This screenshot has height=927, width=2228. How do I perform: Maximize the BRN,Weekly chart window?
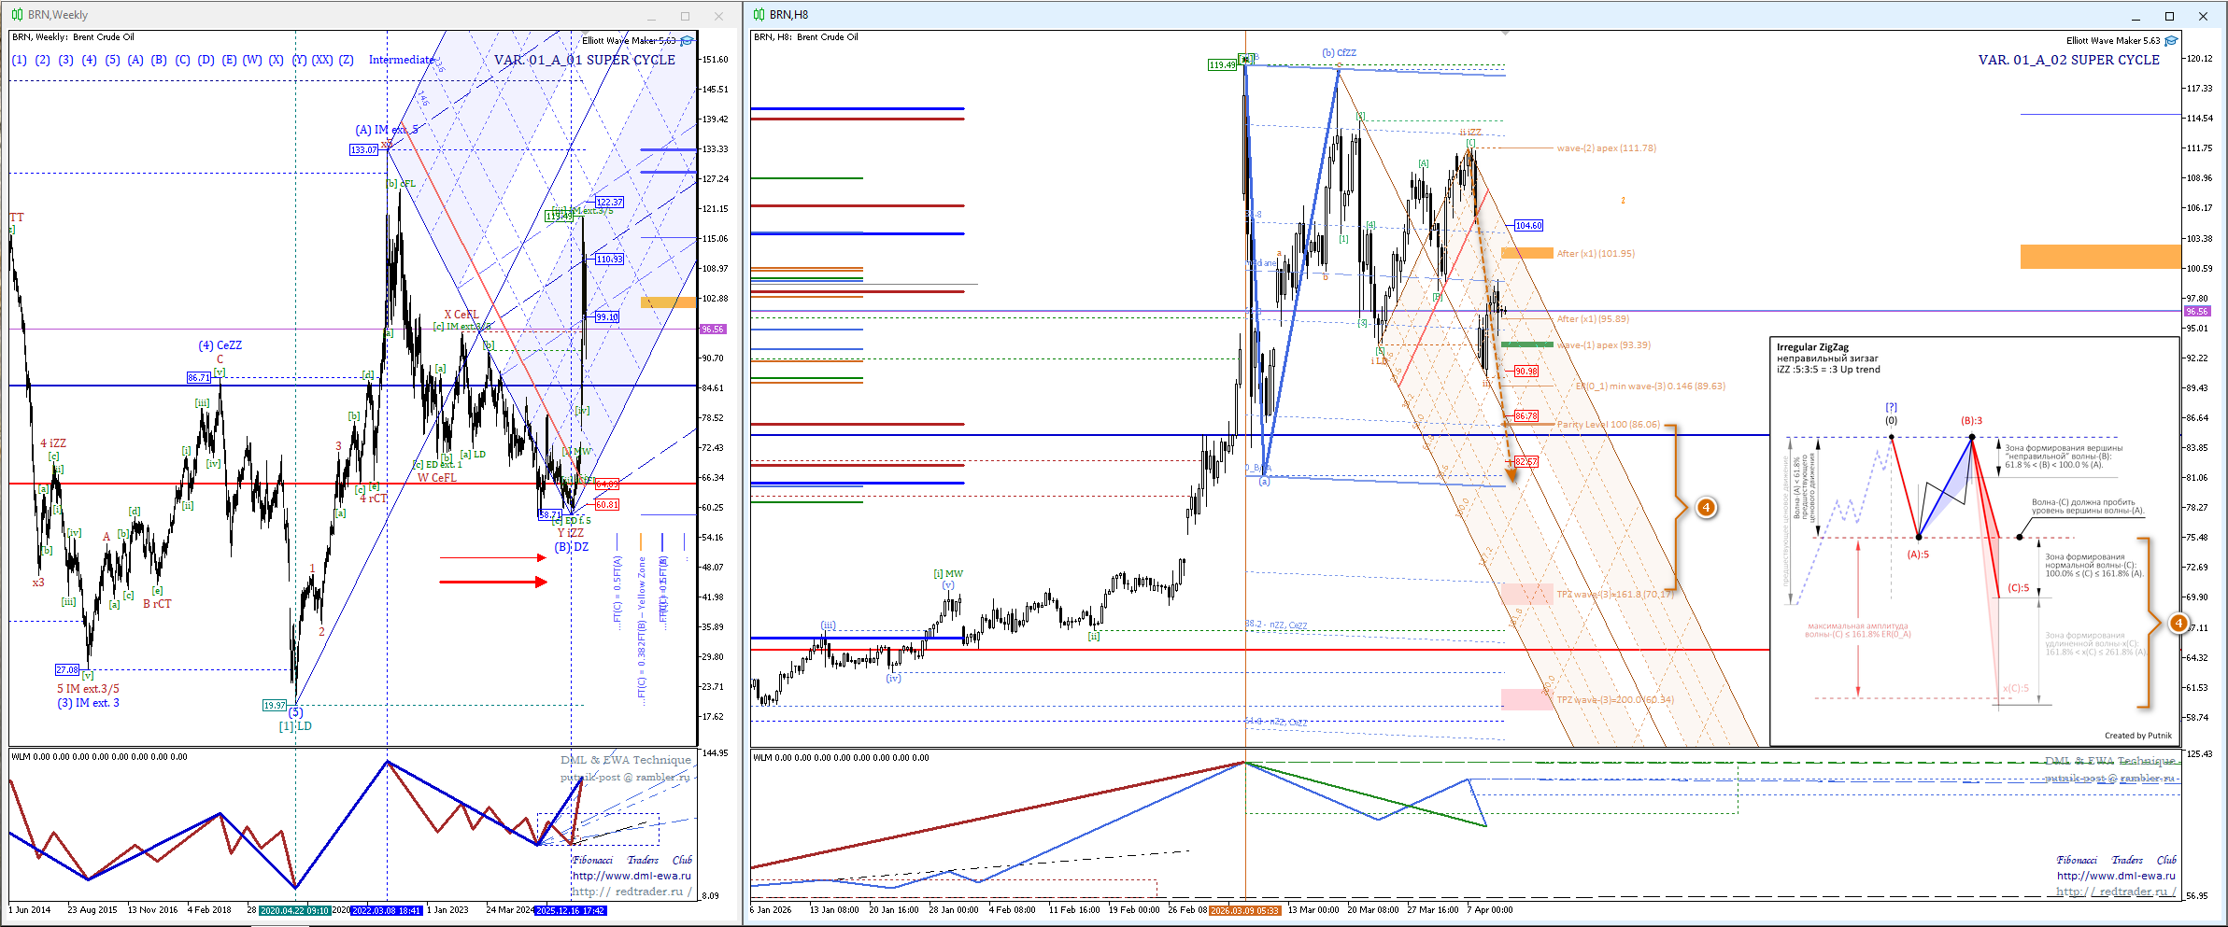pos(685,16)
